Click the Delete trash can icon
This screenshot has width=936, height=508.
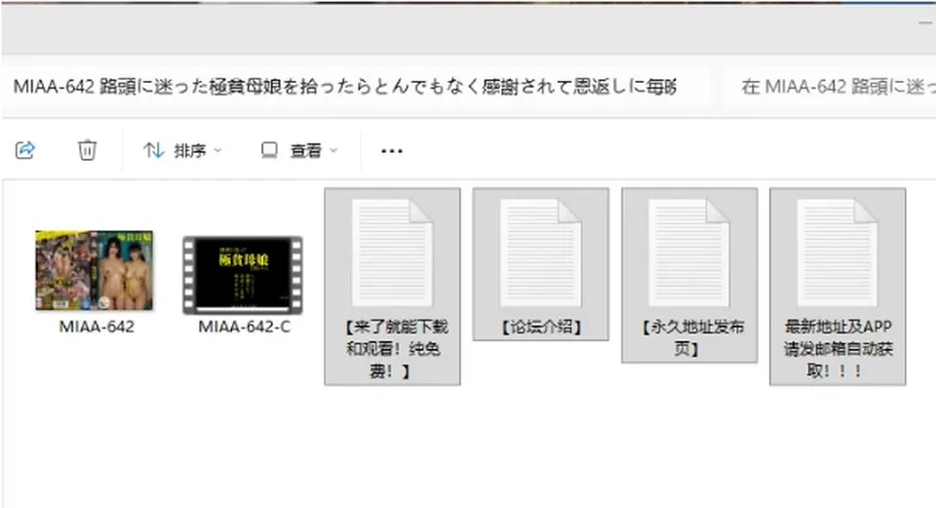point(87,150)
